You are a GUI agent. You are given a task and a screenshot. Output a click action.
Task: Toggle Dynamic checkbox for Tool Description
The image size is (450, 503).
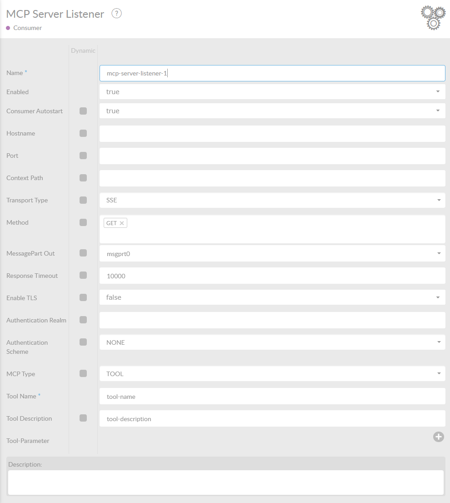tap(83, 418)
